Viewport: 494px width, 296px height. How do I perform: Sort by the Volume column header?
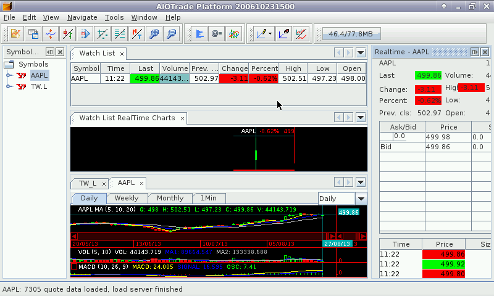click(175, 68)
